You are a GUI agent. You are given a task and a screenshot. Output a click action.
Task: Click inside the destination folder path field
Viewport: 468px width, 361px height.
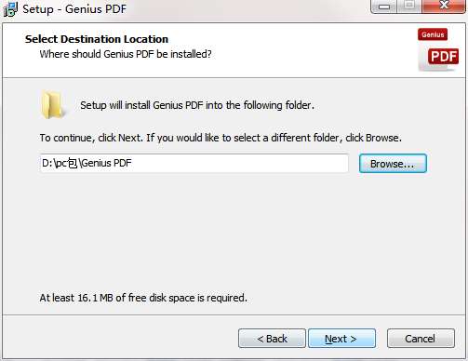194,163
